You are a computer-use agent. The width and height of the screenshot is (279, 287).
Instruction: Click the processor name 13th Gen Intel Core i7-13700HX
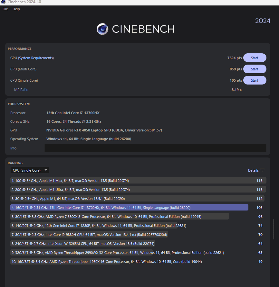click(73, 113)
